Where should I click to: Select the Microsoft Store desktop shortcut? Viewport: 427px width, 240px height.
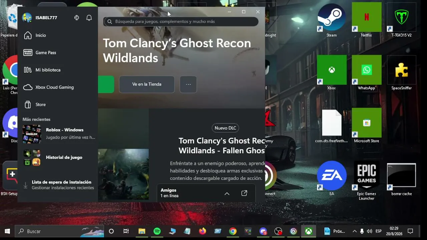366,126
